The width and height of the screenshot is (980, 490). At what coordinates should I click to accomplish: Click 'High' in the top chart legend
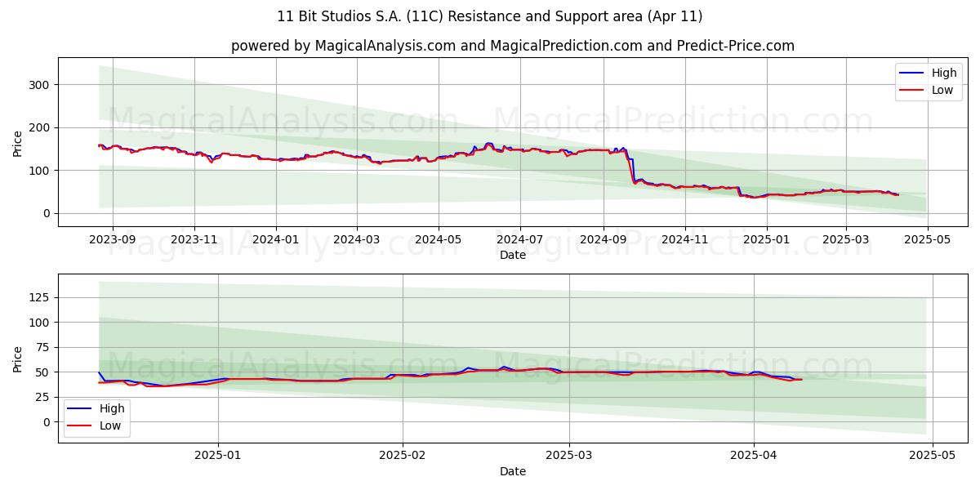[944, 73]
